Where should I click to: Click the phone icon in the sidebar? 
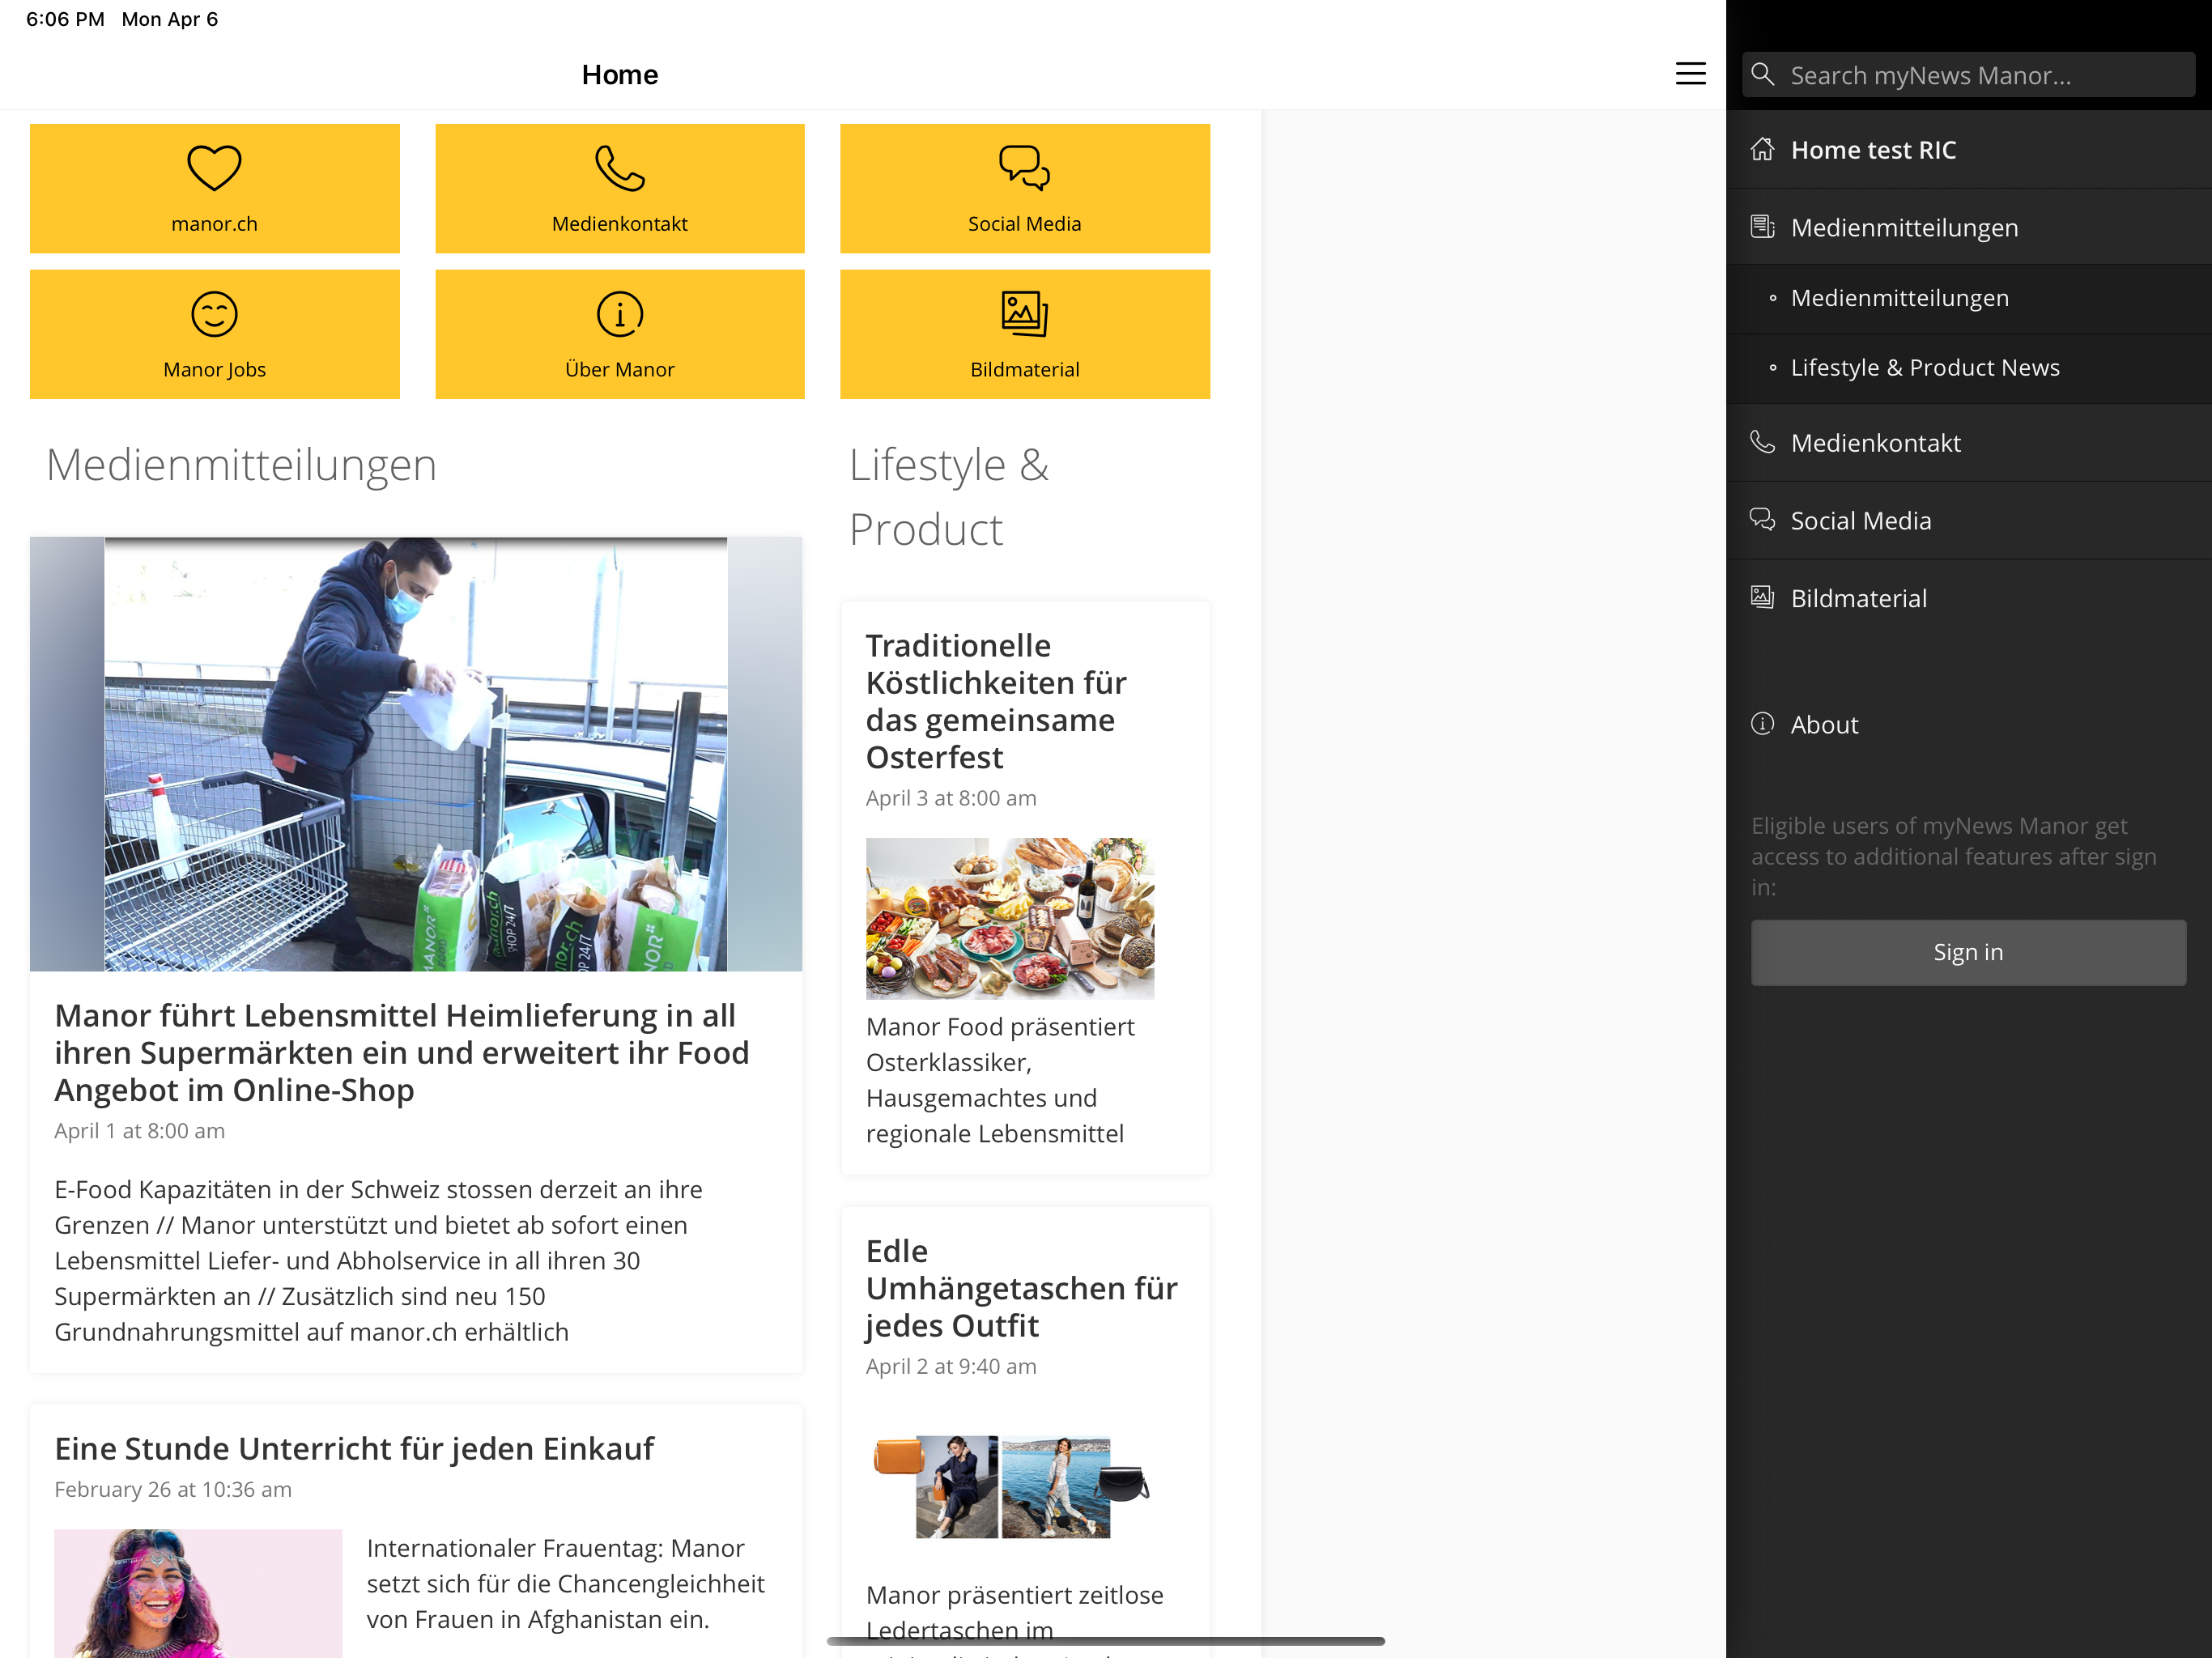click(1763, 442)
